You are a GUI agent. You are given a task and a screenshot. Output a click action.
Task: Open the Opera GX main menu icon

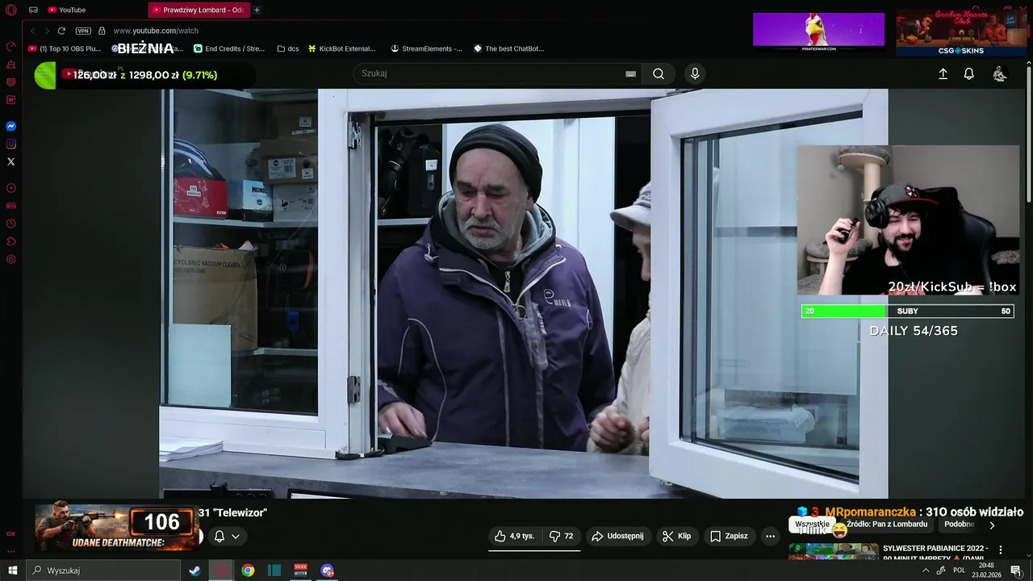(11, 10)
